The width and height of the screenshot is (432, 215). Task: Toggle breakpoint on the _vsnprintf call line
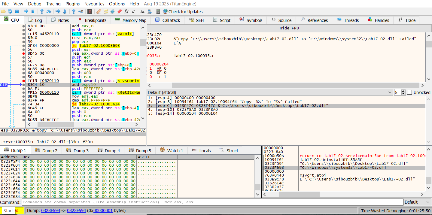[x=24, y=81]
